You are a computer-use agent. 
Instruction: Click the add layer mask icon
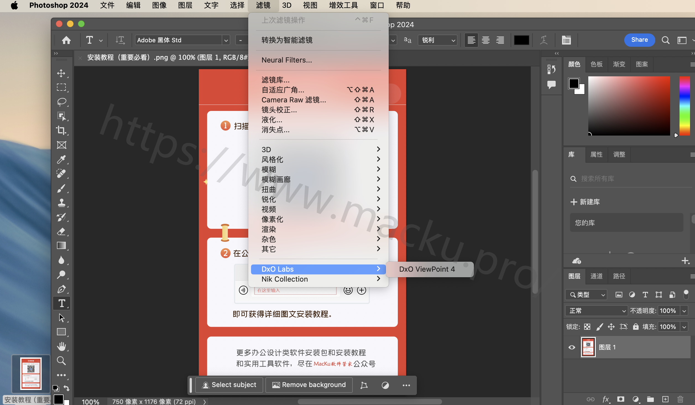[x=621, y=399]
